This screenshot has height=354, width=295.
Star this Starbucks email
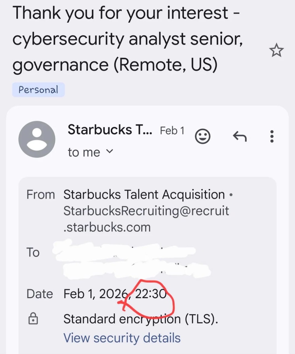[276, 51]
